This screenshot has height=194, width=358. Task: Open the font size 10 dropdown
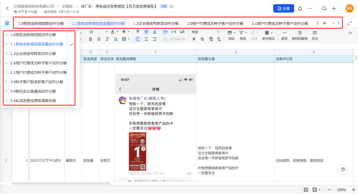click(x=98, y=32)
